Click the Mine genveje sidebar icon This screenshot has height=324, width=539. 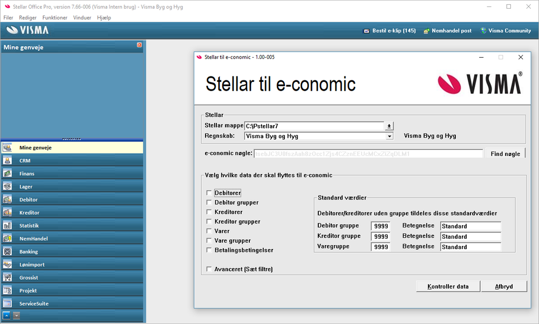(7, 148)
